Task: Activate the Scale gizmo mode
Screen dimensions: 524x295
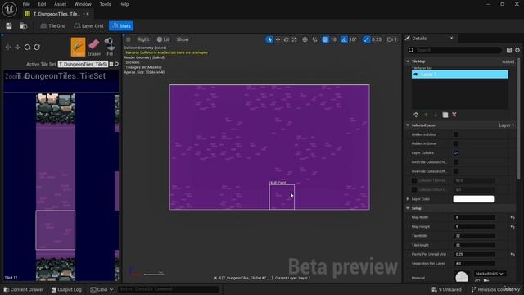Action: point(294,39)
